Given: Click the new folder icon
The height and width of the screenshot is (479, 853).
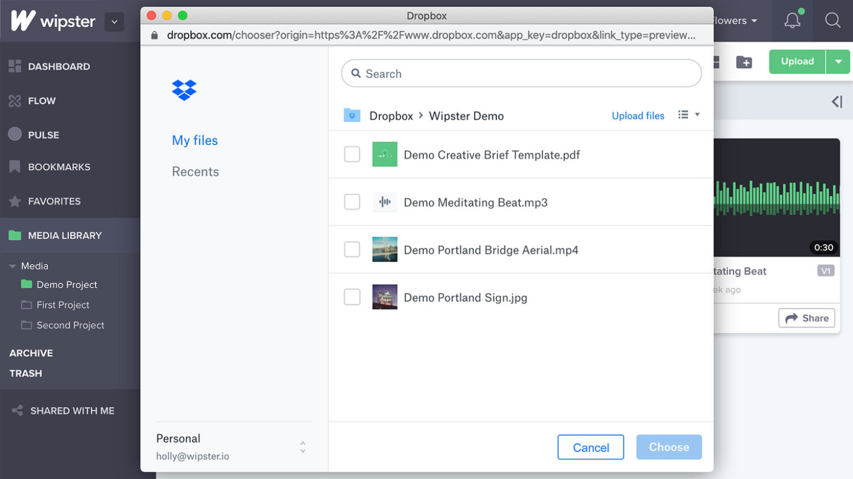Looking at the screenshot, I should 744,62.
